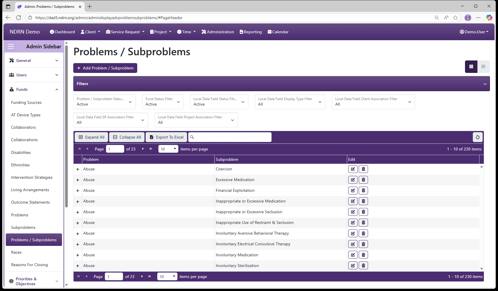Open Reasons For Closing sidebar link

[x=30, y=265]
